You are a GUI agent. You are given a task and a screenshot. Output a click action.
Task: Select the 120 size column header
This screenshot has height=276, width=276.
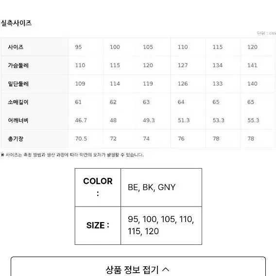click(x=252, y=47)
